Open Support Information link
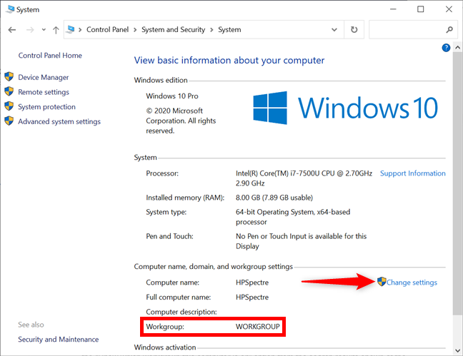Screen dimensions: 463x356 coord(412,173)
